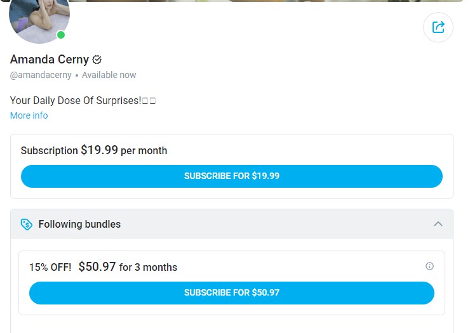Click the Following bundles header label

79,224
